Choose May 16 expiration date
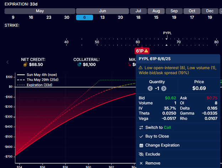 [31, 17]
